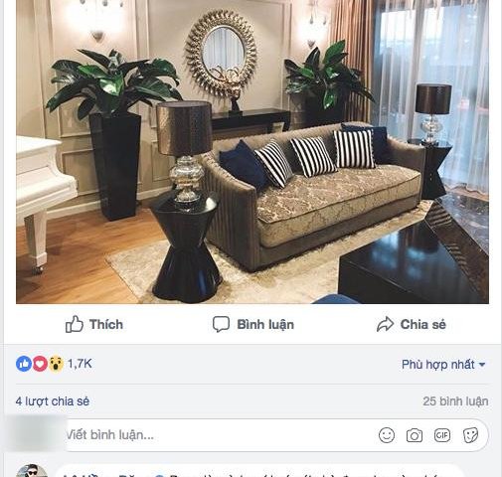Click the wow face reaction icon
502x477 pixels.
tap(56, 364)
